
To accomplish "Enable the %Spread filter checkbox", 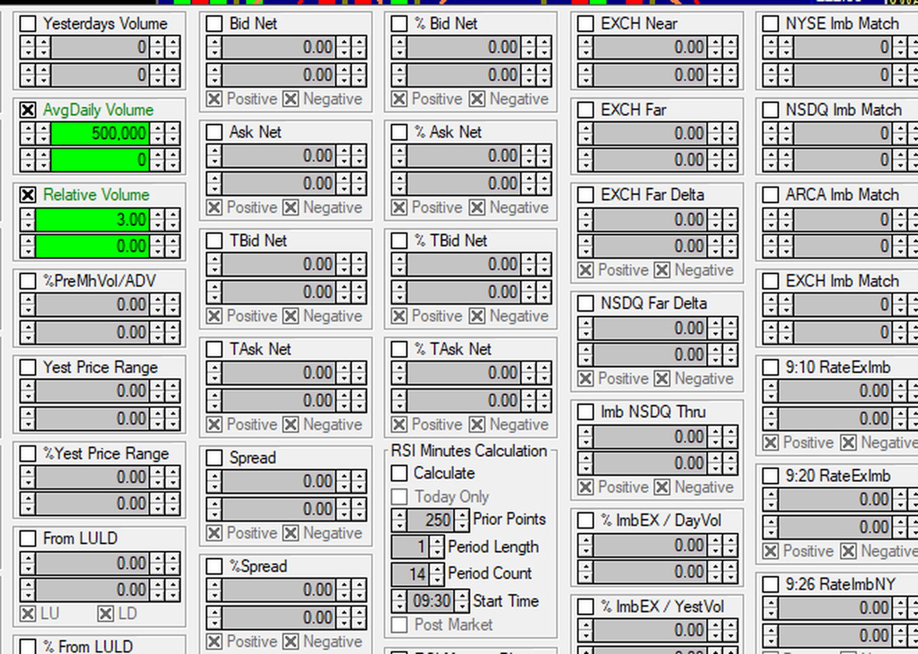I will point(214,566).
